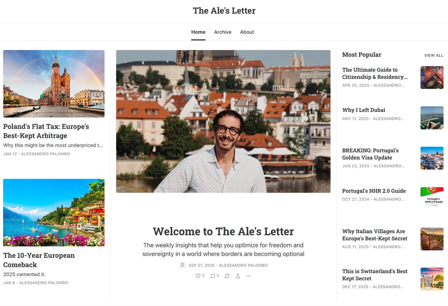Read the Why I Left Dubai post

[364, 110]
